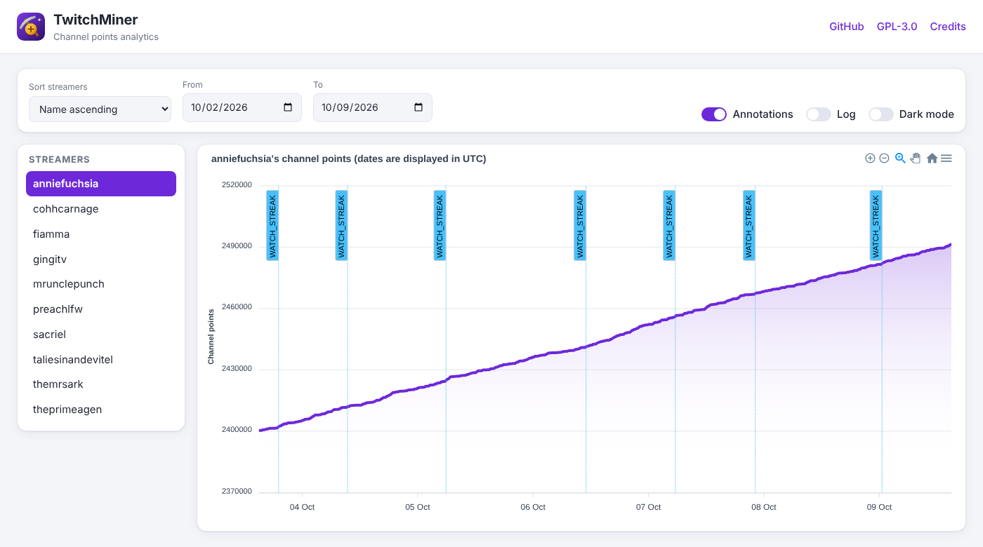Viewport: 983px width, 547px height.
Task: Click the "Channel points" y-axis title
Action: [x=211, y=336]
